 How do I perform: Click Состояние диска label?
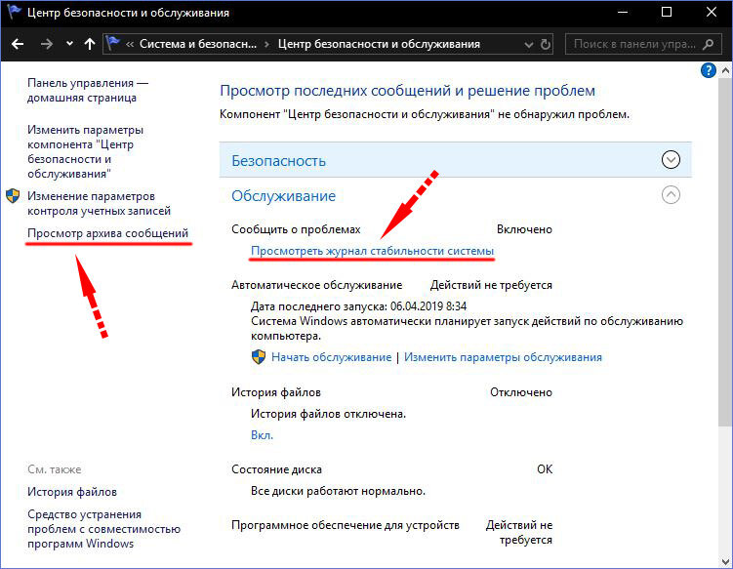[277, 469]
